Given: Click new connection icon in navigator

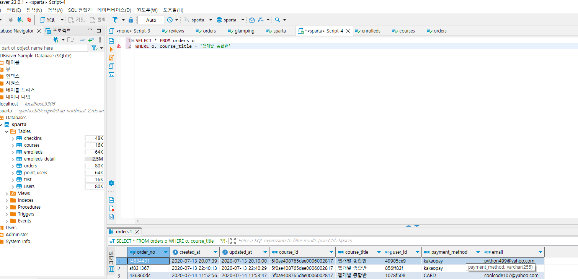Looking at the screenshot, I should [56, 40].
